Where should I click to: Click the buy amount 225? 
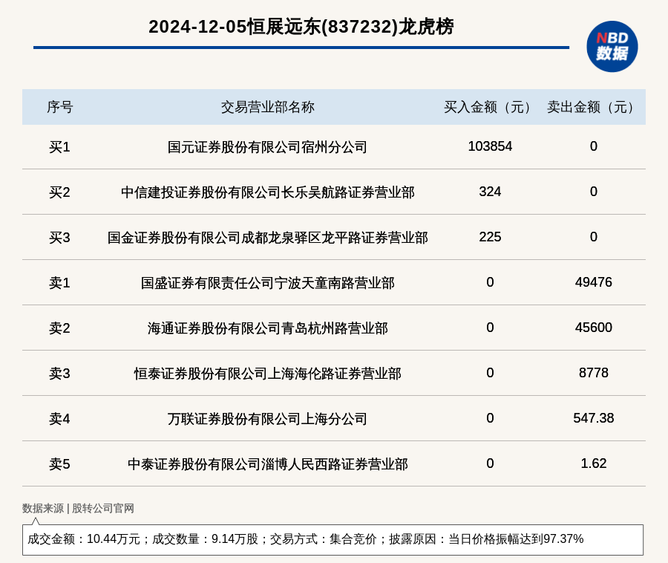(490, 236)
